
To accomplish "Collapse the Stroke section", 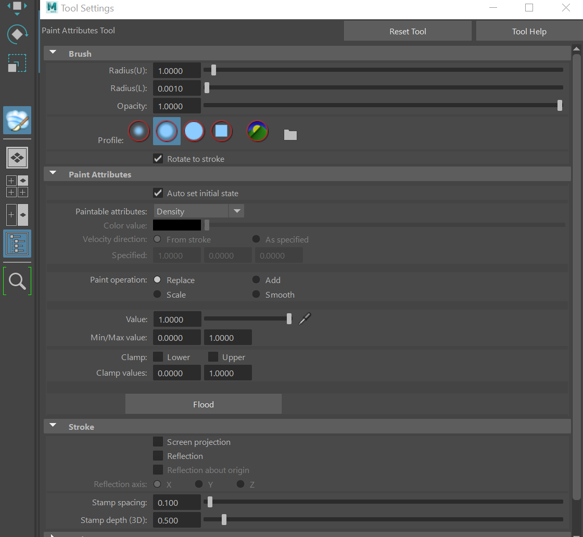I will coord(53,426).
